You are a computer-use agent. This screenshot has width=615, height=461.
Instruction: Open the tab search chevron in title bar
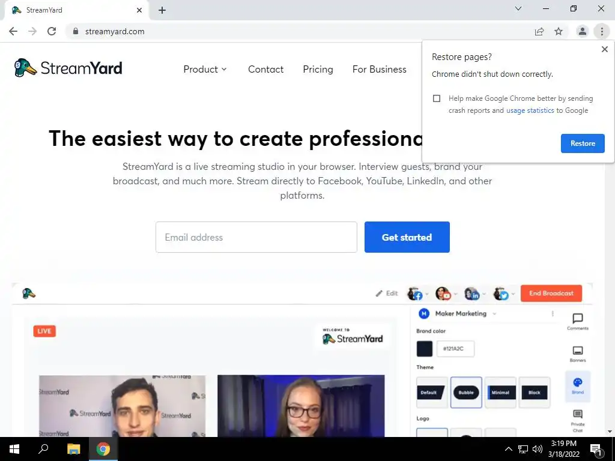click(518, 8)
